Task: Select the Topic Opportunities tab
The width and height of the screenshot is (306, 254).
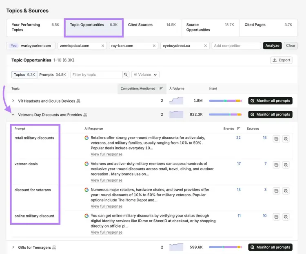Action: [x=94, y=27]
